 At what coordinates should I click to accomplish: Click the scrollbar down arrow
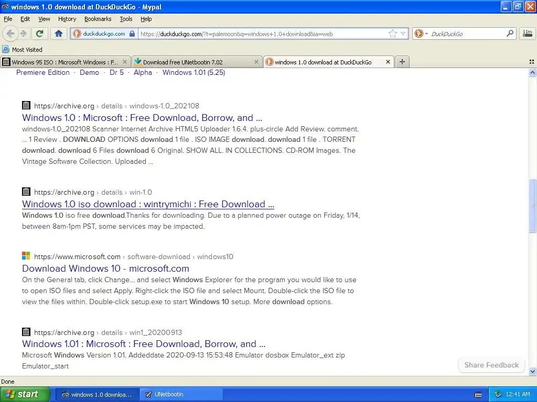pos(532,372)
